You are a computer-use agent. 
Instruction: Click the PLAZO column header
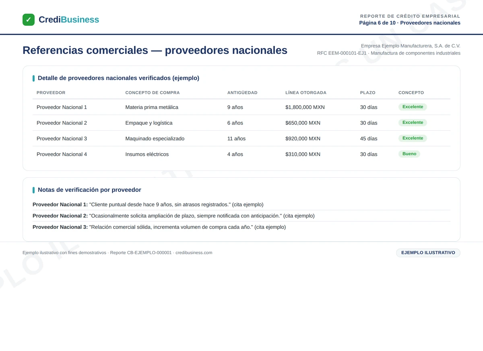click(368, 92)
